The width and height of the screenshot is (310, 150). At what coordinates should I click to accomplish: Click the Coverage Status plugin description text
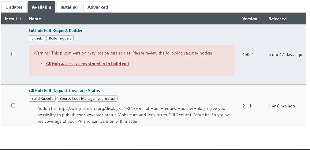coord(134,115)
